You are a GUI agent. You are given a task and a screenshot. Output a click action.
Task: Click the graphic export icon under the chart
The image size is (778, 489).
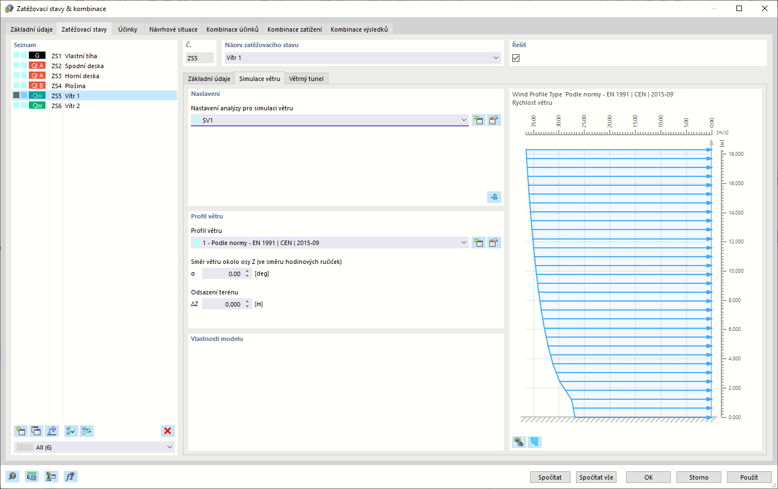coord(519,442)
